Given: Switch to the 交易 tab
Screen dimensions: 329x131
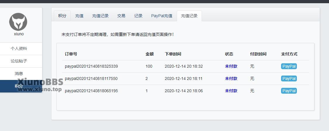Looking at the screenshot, I should click(121, 16).
